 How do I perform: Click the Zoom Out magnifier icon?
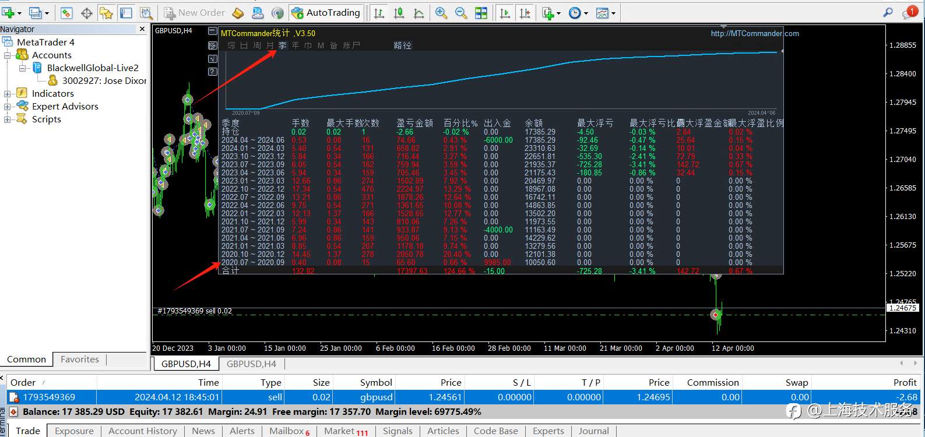pos(460,12)
